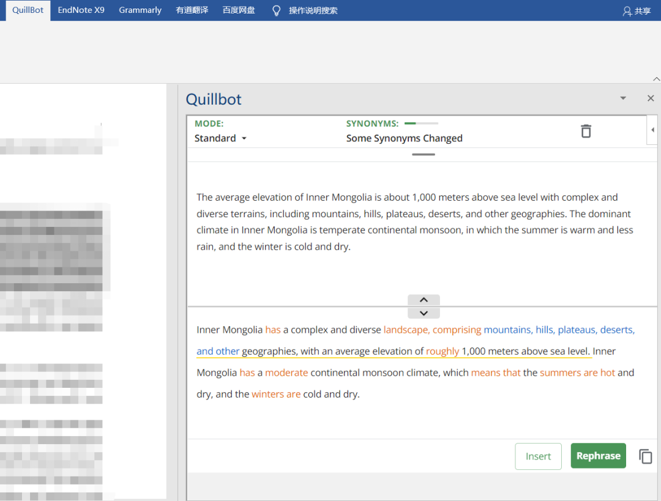Click the orange word 'roughly'
Viewport: 661px width, 501px height.
coord(443,351)
